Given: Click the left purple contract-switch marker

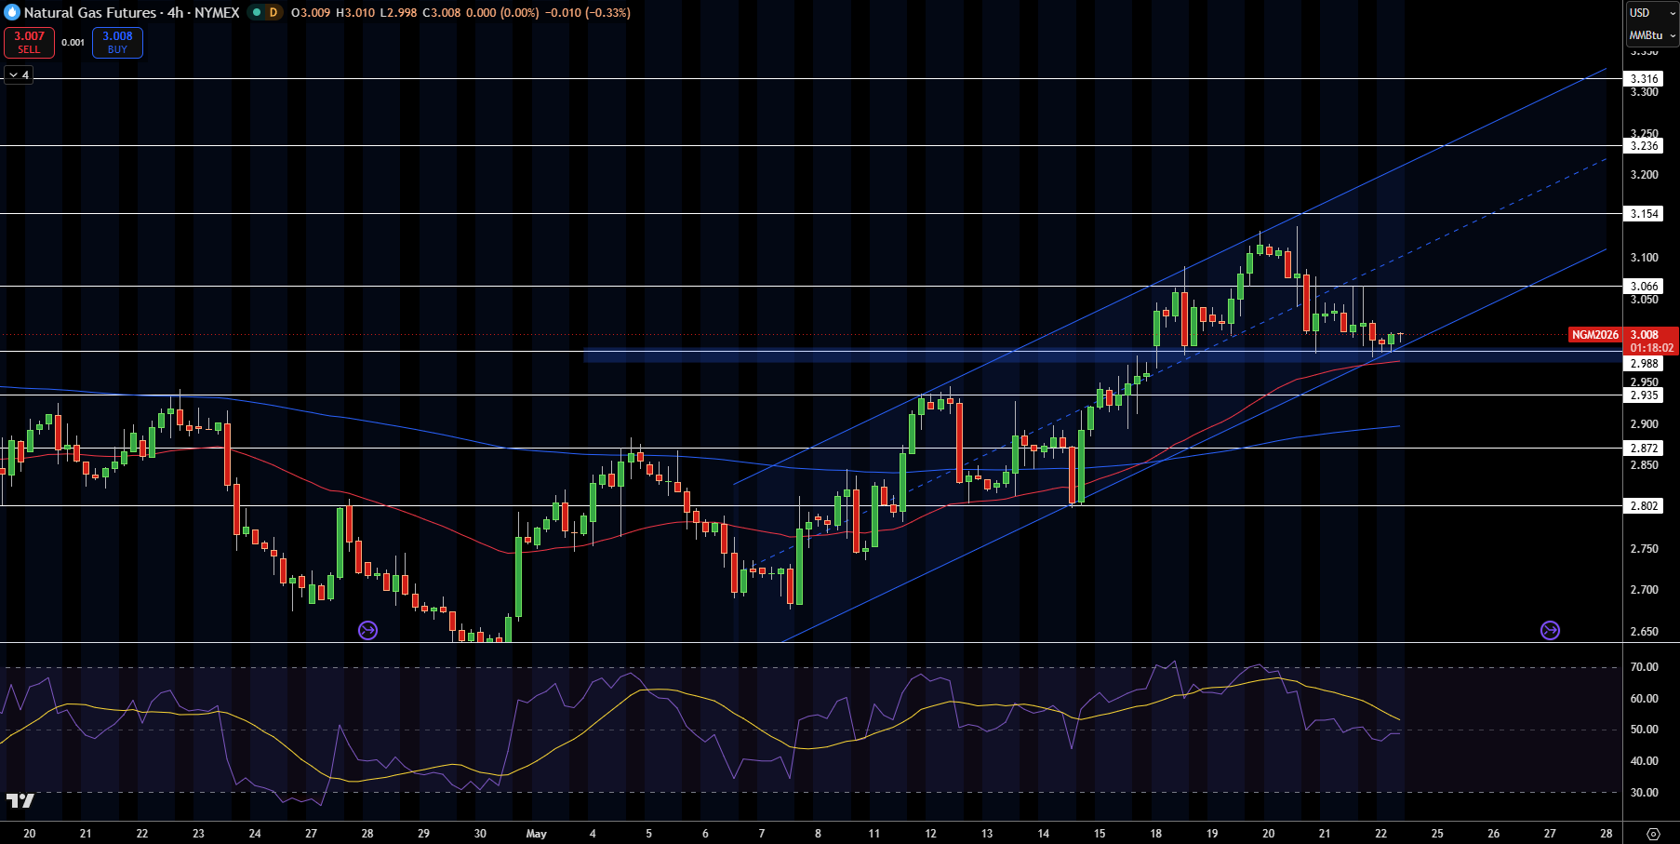Looking at the screenshot, I should 367,631.
